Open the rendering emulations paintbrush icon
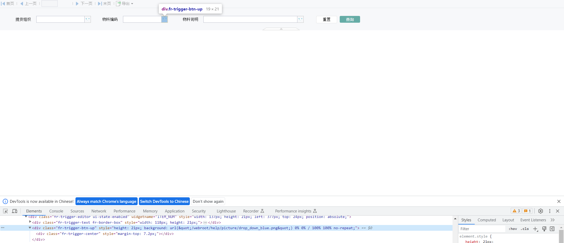The width and height of the screenshot is (564, 243). click(544, 229)
